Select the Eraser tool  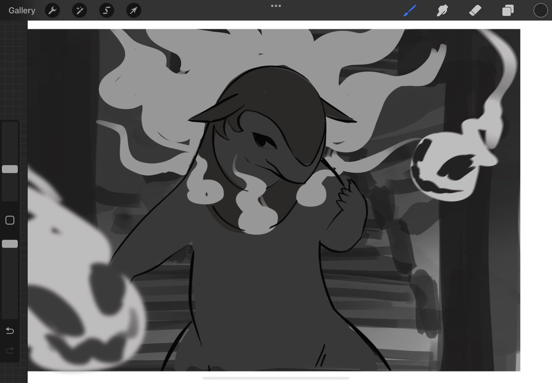coord(475,11)
